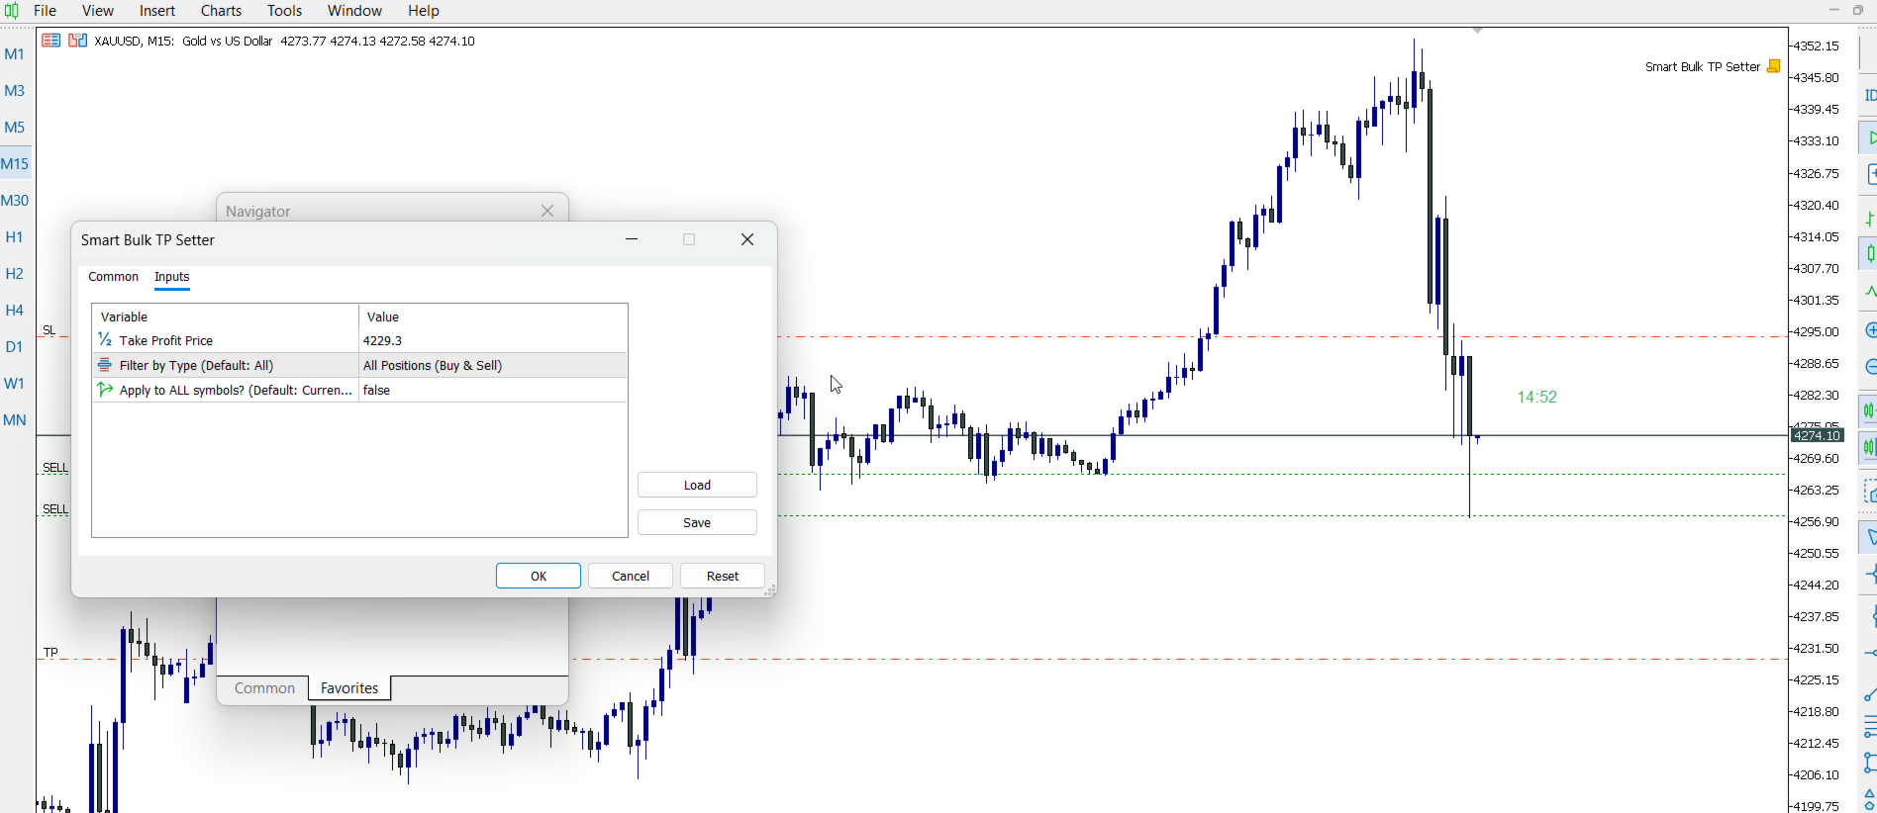Screen dimensions: 1877x813
Task: Switch chart to M1 timeframe
Action: [x=14, y=54]
